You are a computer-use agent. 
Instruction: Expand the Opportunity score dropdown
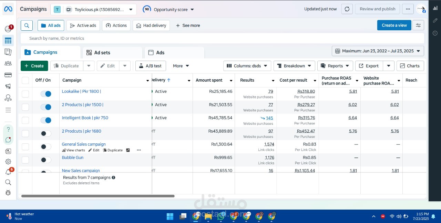pos(168,9)
